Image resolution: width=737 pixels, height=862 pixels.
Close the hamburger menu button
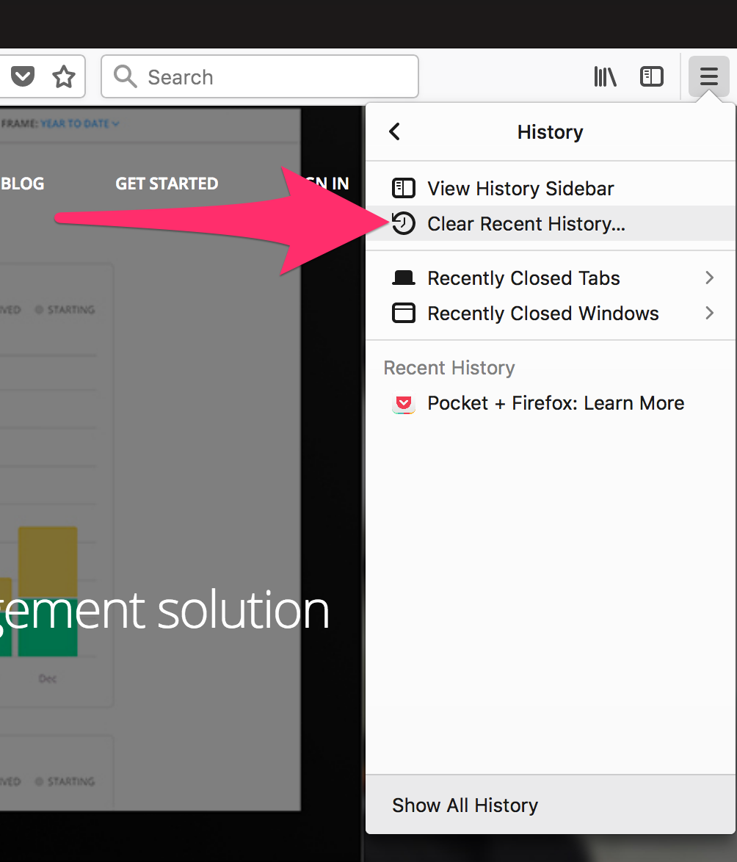pyautogui.click(x=708, y=76)
